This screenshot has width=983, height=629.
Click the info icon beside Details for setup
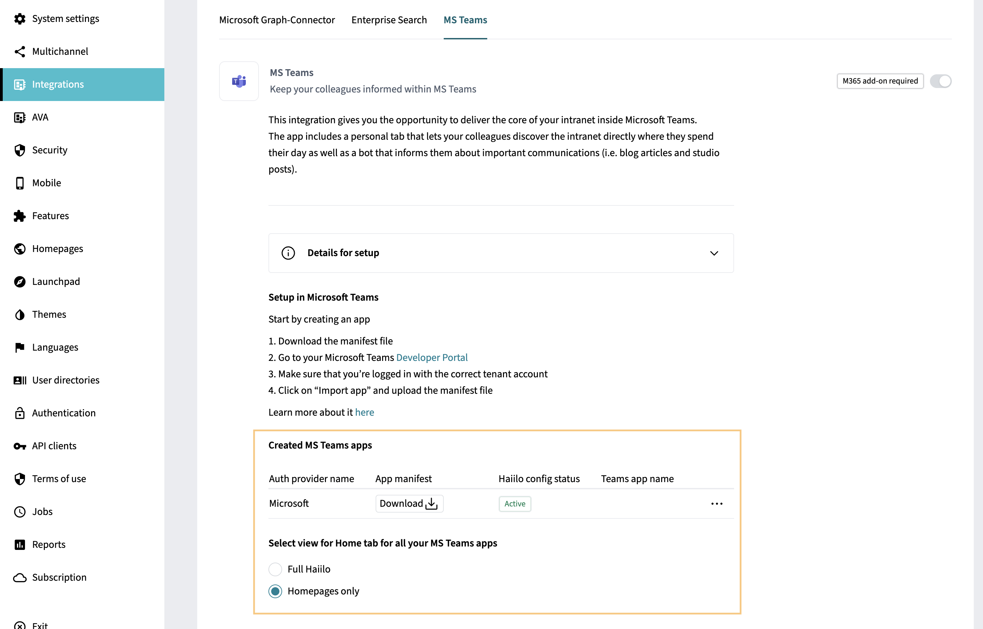(288, 253)
